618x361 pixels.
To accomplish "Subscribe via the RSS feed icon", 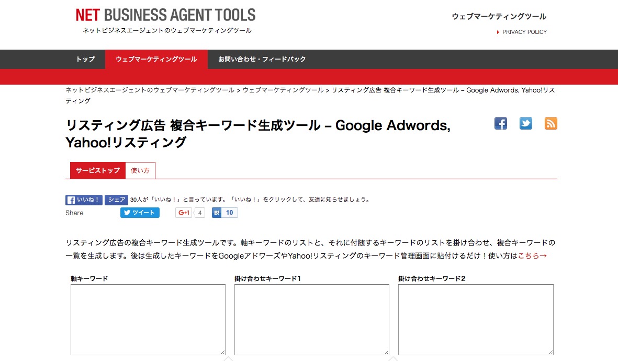I will coord(550,123).
